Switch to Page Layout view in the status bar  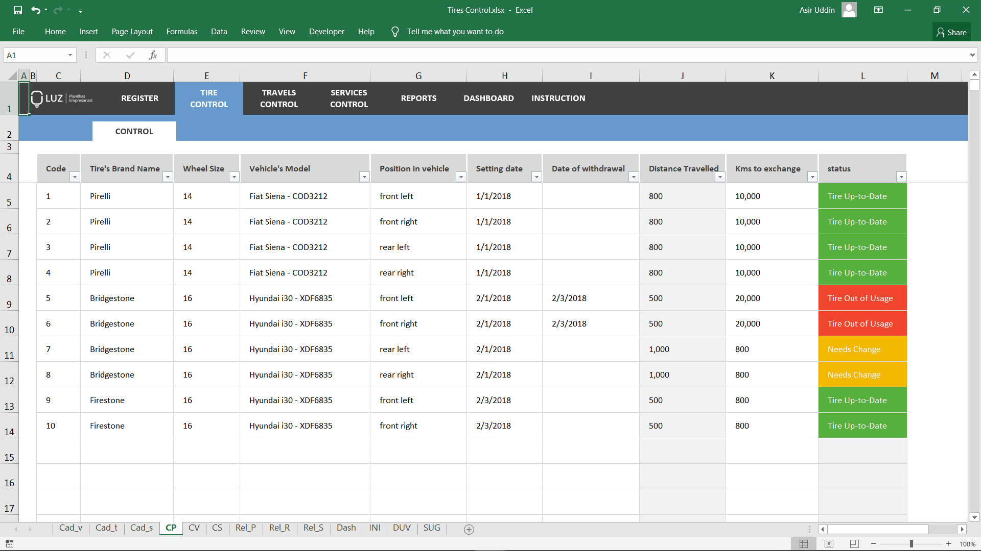point(829,543)
